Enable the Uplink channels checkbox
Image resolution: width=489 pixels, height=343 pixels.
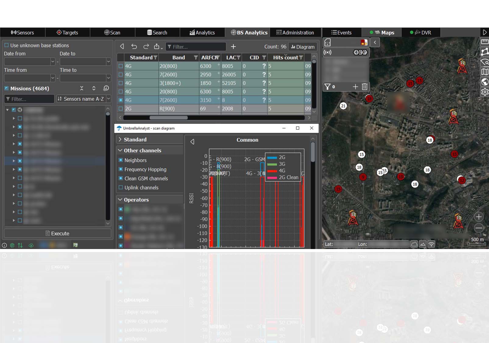pos(121,187)
